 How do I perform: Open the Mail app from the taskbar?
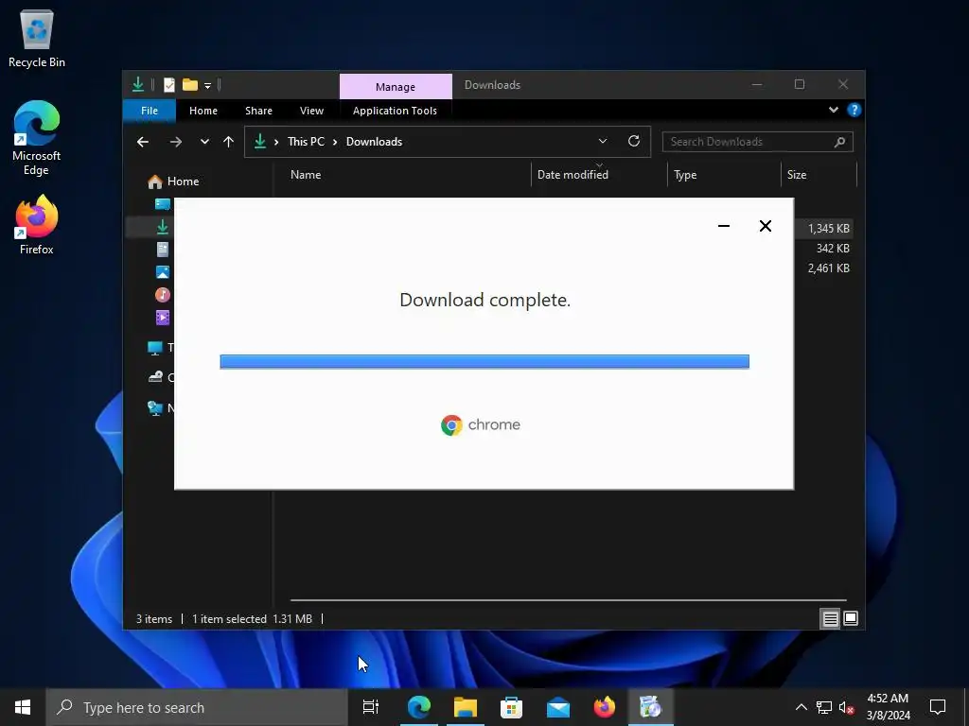(558, 707)
